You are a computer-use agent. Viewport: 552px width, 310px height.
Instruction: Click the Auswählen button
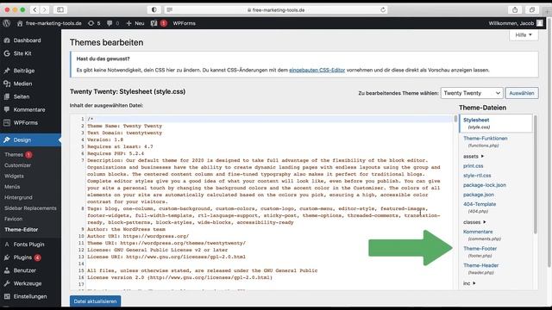click(521, 93)
